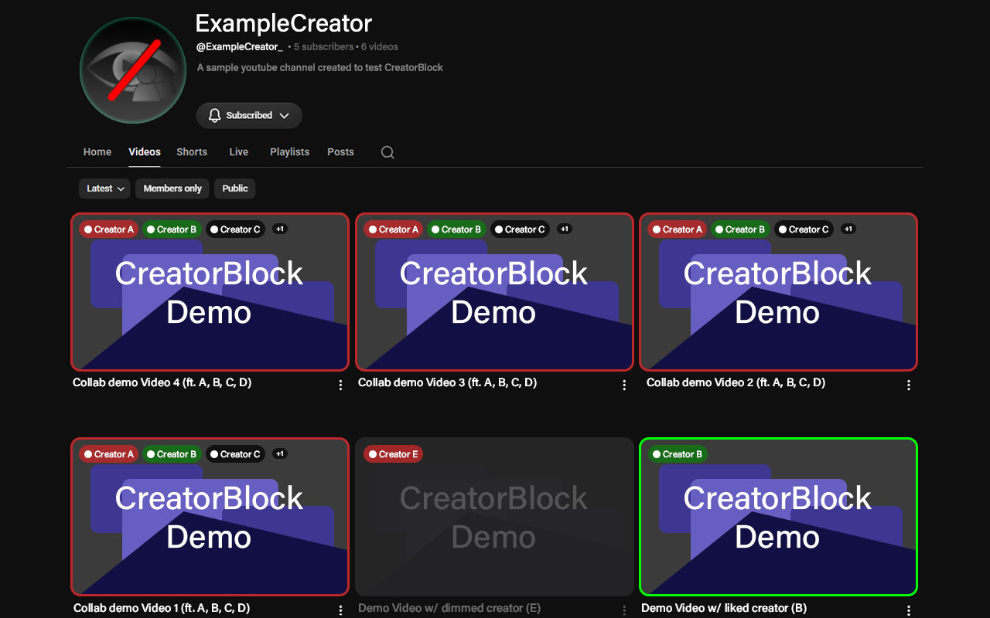Image resolution: width=990 pixels, height=618 pixels.
Task: Go to the Shorts tab
Action: coord(192,152)
